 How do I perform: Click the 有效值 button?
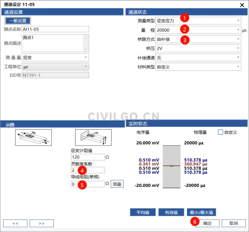pyautogui.click(x=171, y=212)
